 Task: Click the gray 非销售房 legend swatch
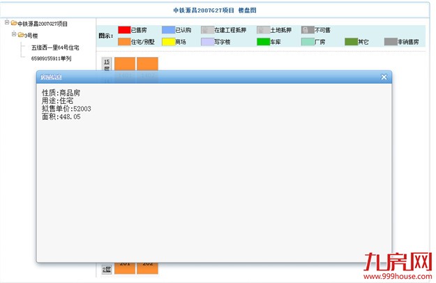(391, 42)
